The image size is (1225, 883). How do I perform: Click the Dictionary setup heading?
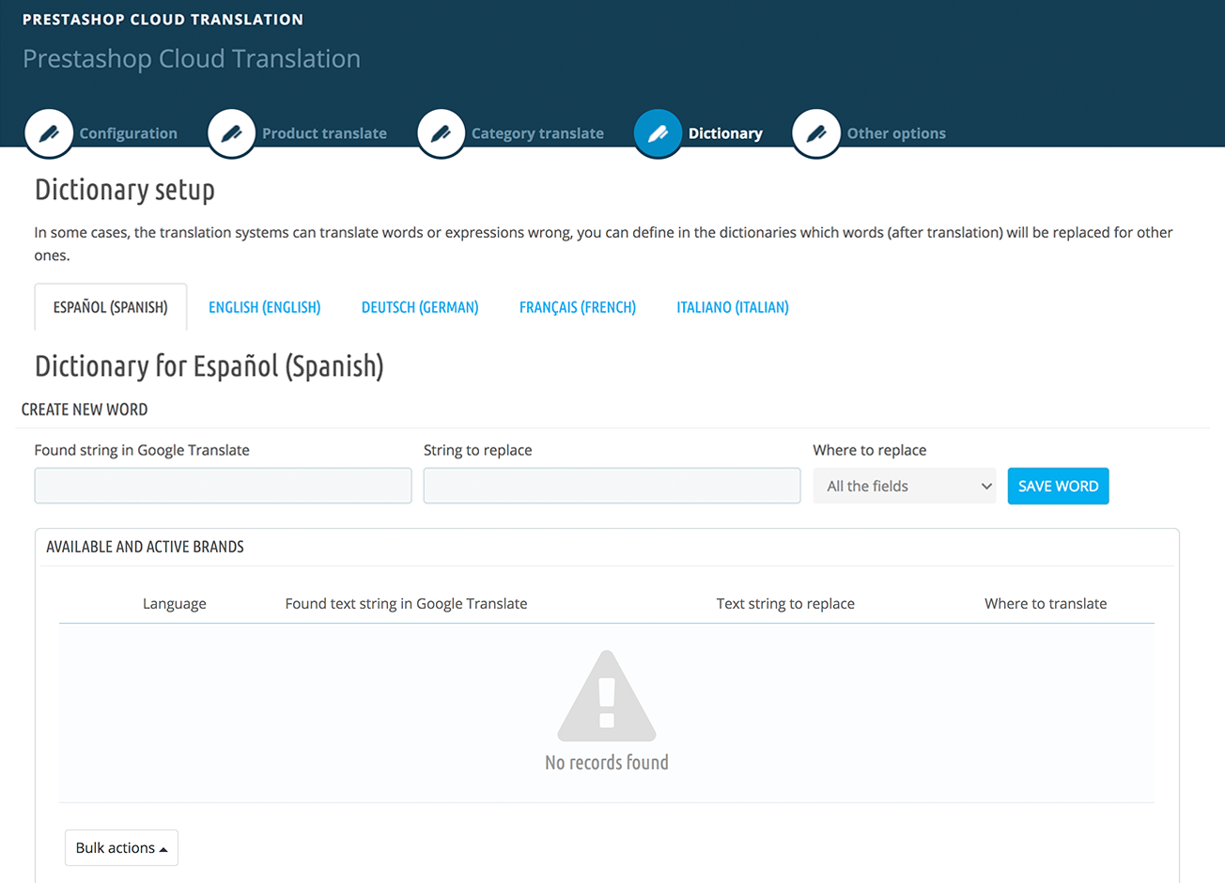coord(125,190)
